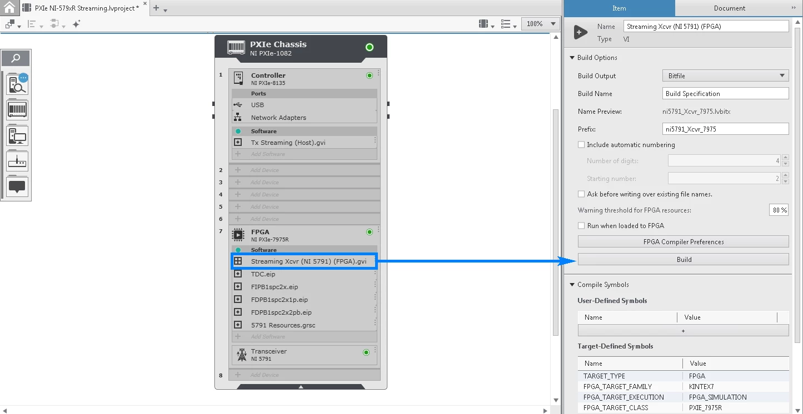Switch to the Document tab
803x414 pixels.
click(729, 8)
